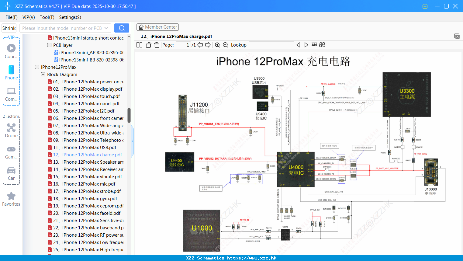Click the yellow toolbox icon in title bar

click(x=425, y=6)
